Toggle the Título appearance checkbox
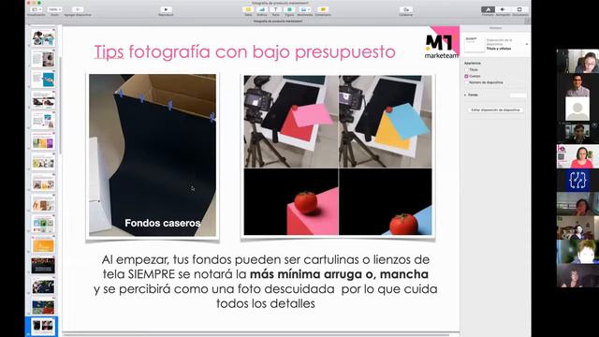This screenshot has width=599, height=337. (x=466, y=70)
